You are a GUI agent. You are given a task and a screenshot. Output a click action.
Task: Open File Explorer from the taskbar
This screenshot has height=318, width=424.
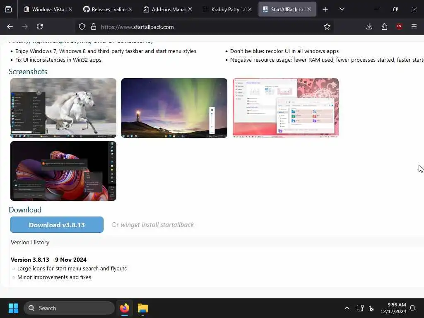click(x=143, y=308)
